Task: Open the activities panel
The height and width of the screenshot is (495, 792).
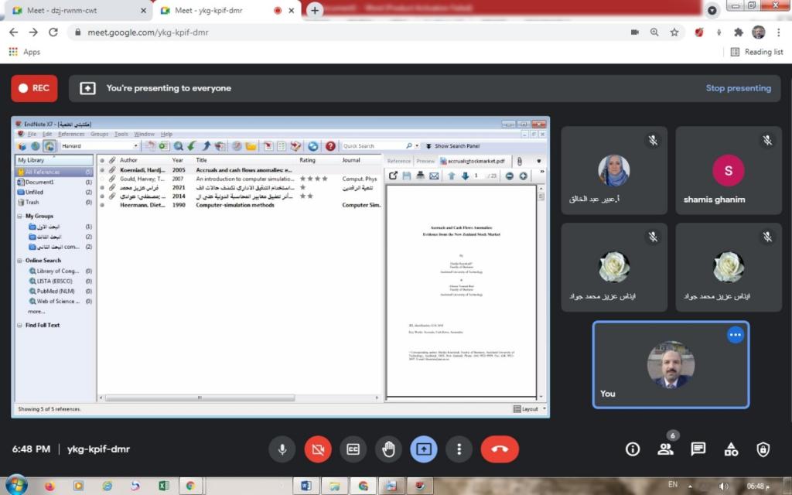Action: pyautogui.click(x=731, y=449)
